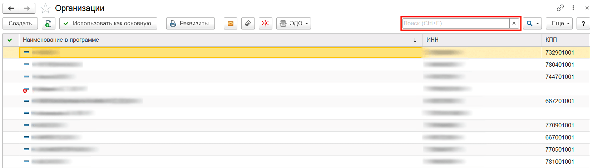Click the orange envelope email icon

[231, 24]
